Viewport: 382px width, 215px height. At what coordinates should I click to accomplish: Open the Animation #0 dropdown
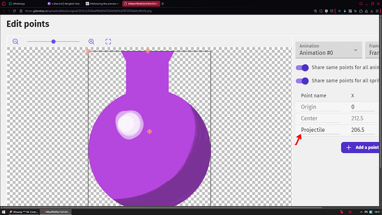pos(329,50)
